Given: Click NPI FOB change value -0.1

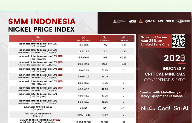Looking at the screenshot, I should [123, 108].
